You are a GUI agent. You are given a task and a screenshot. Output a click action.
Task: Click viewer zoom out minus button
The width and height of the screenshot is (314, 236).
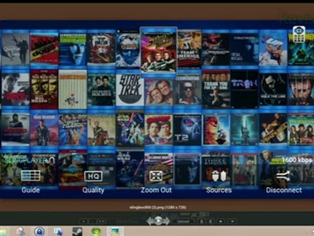pos(92,222)
